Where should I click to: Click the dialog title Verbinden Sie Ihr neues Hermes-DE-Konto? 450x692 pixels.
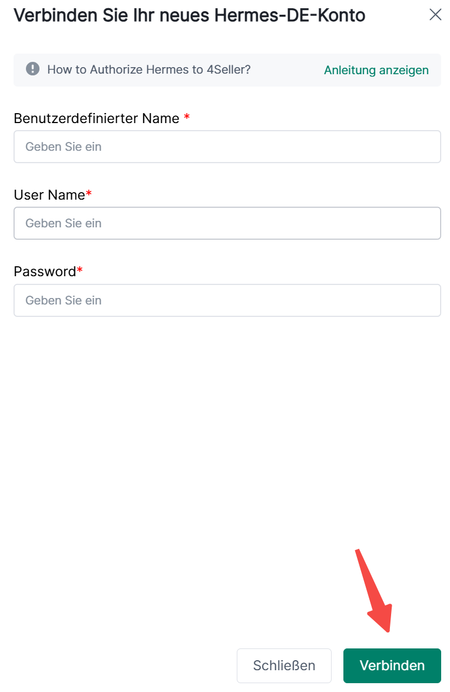coord(189,15)
